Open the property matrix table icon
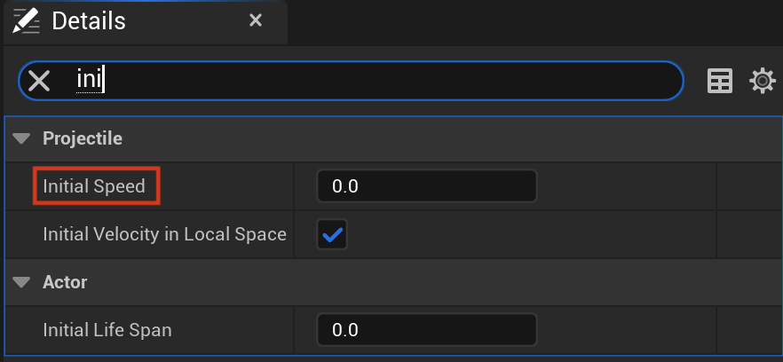The image size is (783, 362). coord(720,81)
